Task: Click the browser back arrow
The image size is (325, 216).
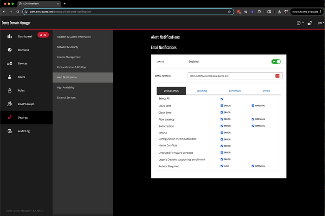Action: point(4,12)
